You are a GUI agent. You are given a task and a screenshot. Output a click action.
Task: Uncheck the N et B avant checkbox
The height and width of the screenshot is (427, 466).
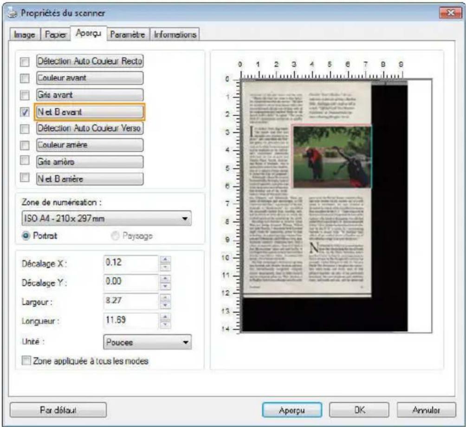tap(25, 112)
